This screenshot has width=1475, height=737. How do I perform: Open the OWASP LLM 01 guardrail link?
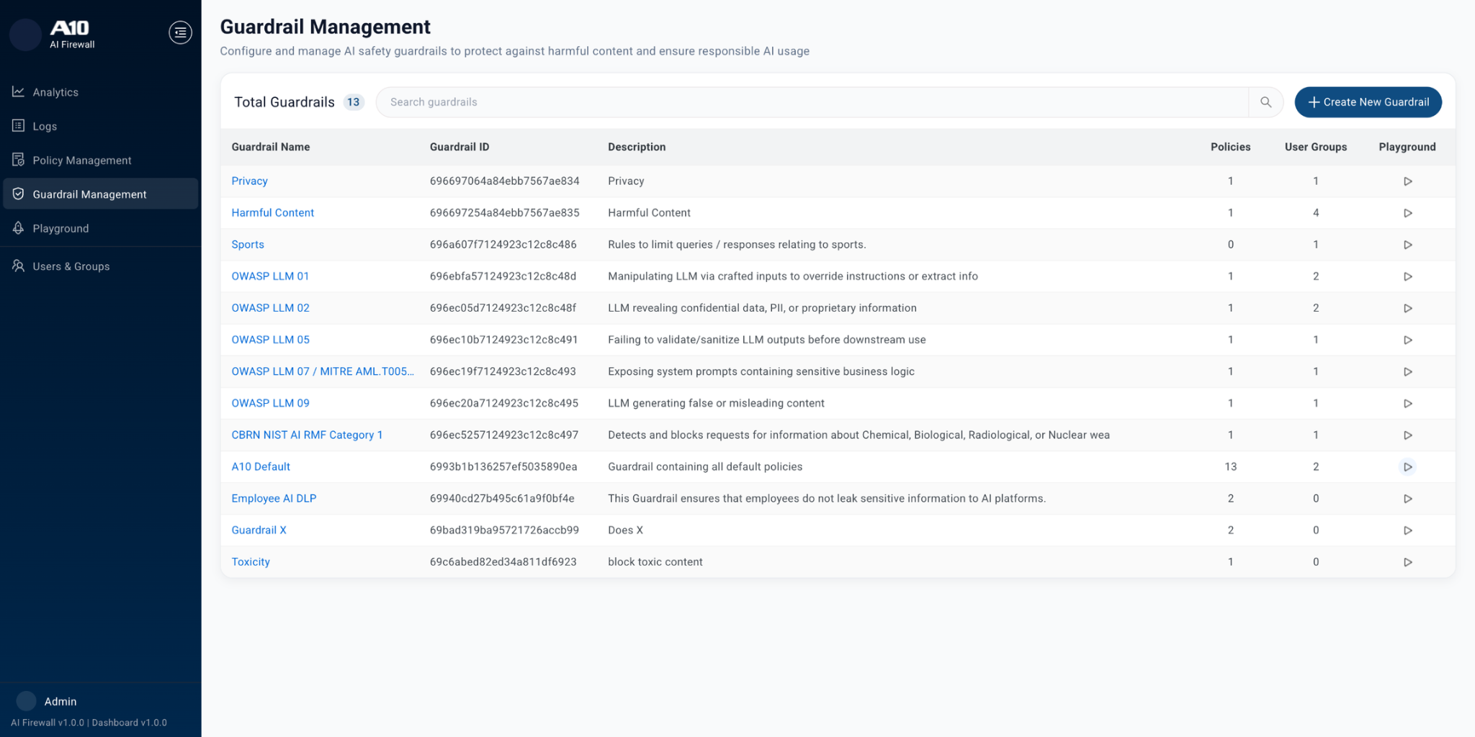[270, 276]
